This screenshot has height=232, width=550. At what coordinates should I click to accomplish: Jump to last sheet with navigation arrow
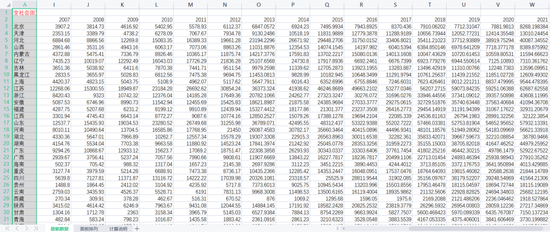(x=36, y=228)
